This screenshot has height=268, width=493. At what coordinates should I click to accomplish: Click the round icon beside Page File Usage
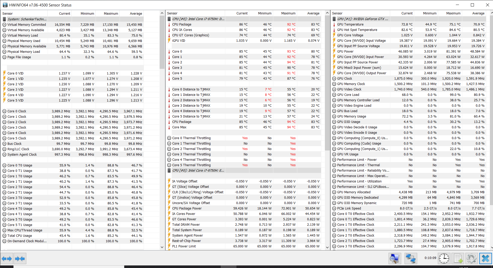(4, 57)
